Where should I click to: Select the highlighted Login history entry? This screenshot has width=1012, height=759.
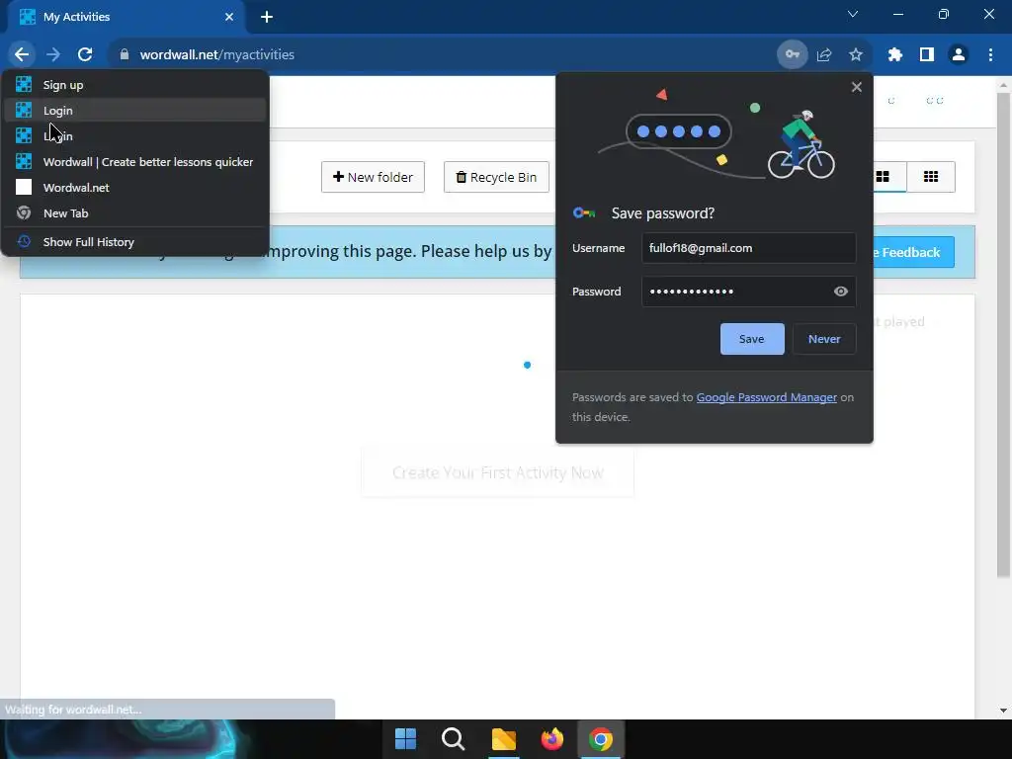tap(134, 111)
